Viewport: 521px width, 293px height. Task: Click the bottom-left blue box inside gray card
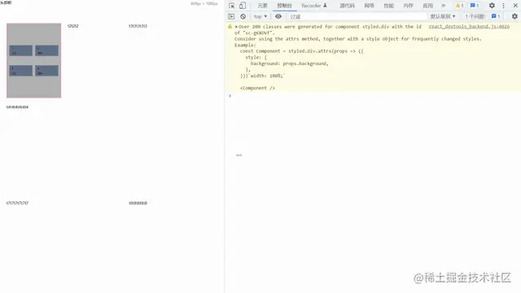click(x=21, y=71)
